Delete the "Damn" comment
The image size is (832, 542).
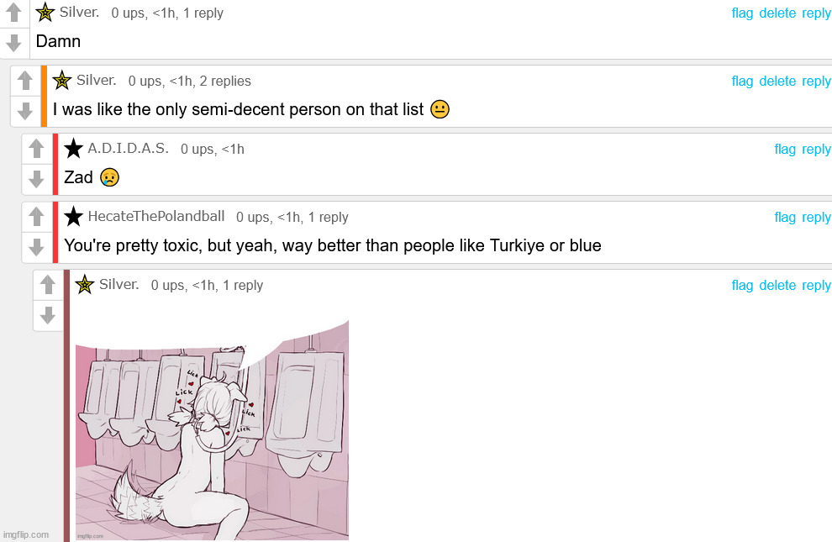tap(777, 13)
